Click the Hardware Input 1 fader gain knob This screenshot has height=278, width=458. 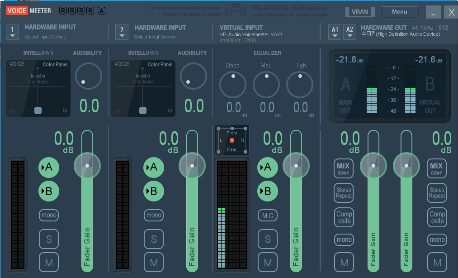[x=87, y=166]
